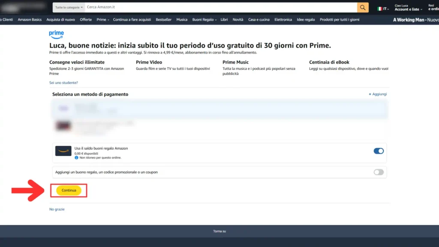Open the Novità nav item
The height and width of the screenshot is (247, 439).
[238, 20]
